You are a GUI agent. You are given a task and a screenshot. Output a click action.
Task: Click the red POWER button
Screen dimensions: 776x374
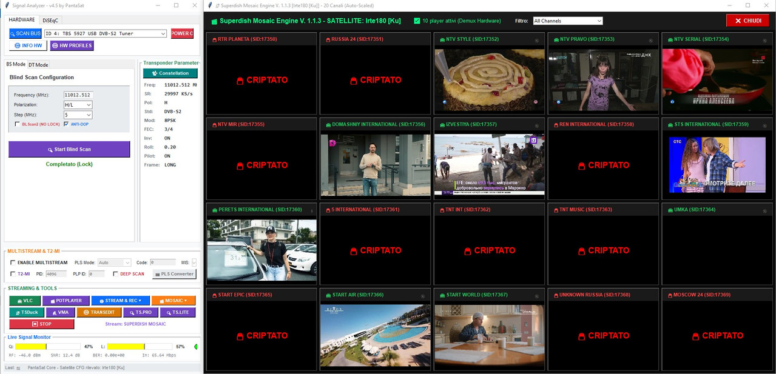[182, 33]
